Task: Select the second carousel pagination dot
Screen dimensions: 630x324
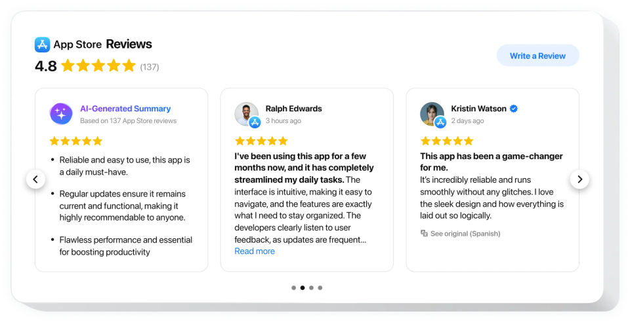Action: [x=303, y=288]
